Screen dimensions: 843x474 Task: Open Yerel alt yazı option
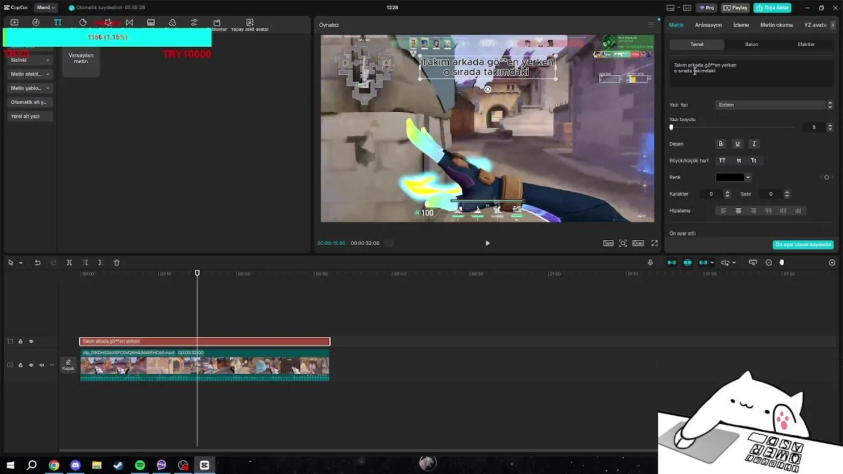[30, 116]
